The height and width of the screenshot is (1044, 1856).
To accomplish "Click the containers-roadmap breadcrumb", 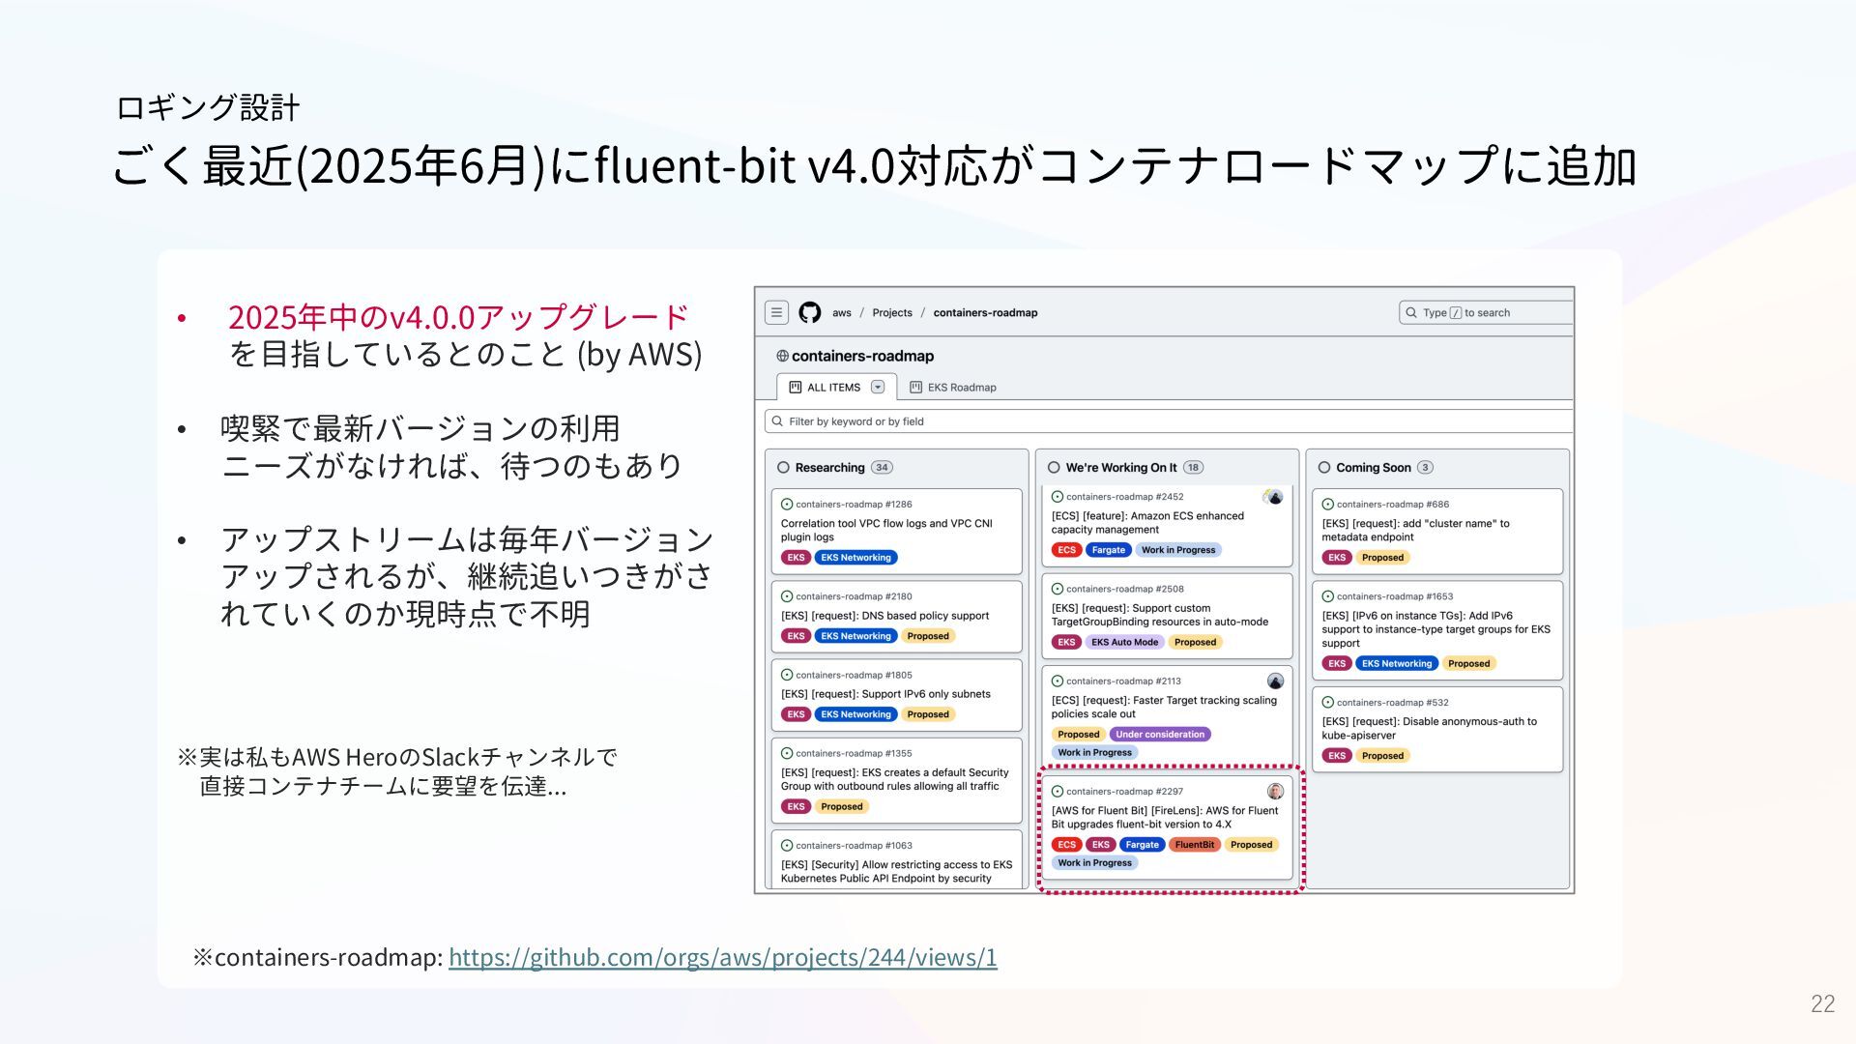I will click(x=985, y=312).
